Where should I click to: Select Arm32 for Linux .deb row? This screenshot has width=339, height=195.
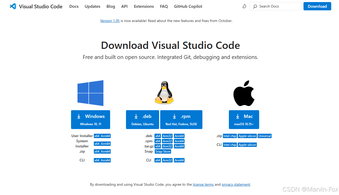(167, 136)
